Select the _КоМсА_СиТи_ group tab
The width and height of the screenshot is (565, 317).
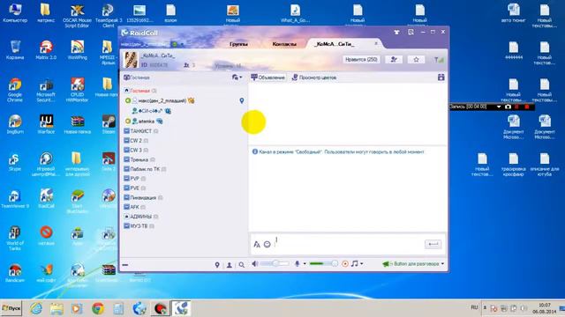tap(335, 44)
